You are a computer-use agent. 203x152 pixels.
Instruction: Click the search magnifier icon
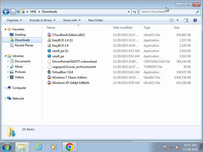click(x=197, y=12)
